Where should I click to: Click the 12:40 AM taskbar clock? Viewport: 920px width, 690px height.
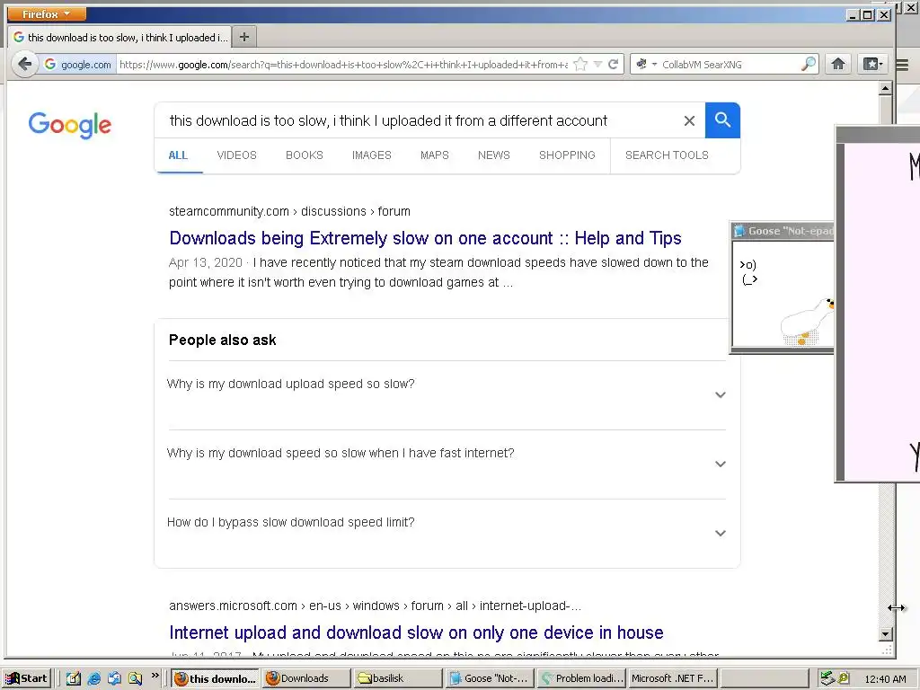tap(885, 679)
